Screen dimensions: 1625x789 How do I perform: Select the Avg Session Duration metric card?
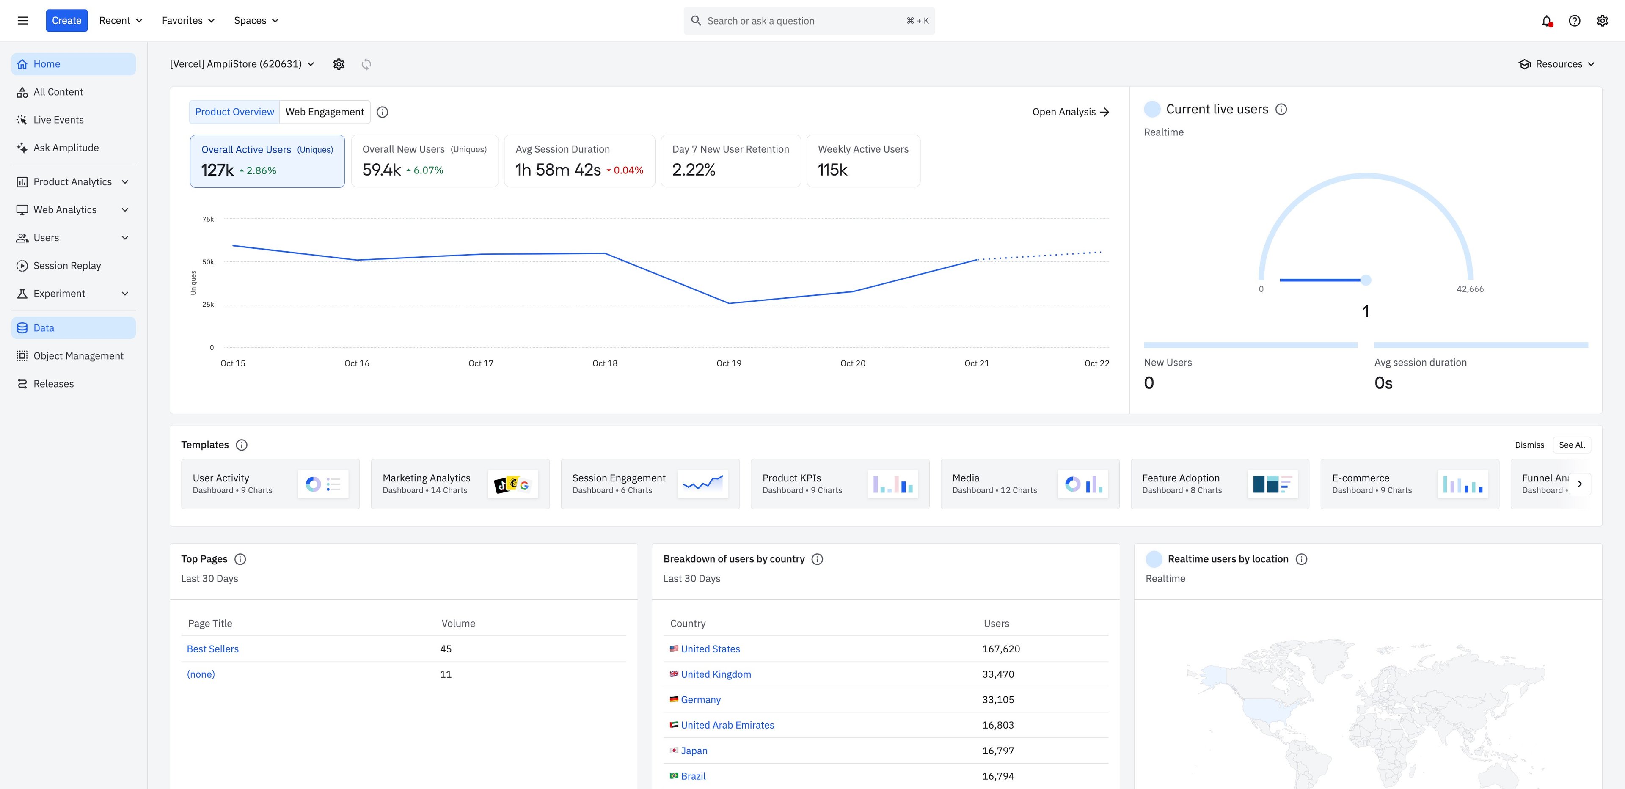click(x=579, y=161)
